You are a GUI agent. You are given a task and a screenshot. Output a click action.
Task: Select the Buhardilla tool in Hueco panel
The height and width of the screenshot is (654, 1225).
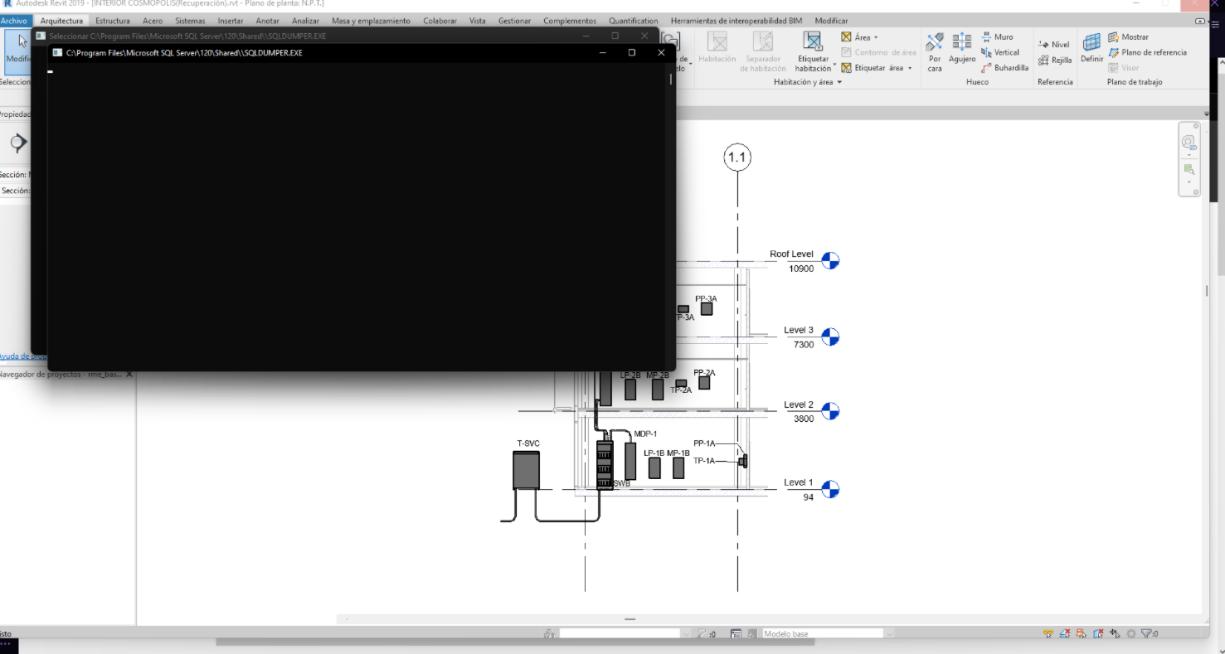pyautogui.click(x=1012, y=68)
